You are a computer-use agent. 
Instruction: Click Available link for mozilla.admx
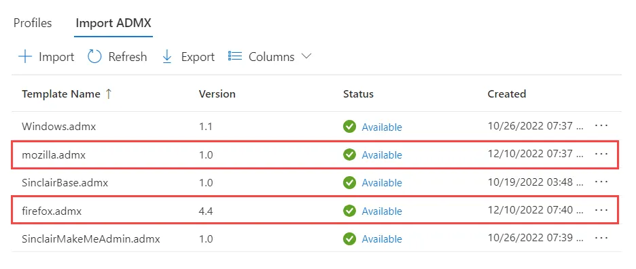382,155
